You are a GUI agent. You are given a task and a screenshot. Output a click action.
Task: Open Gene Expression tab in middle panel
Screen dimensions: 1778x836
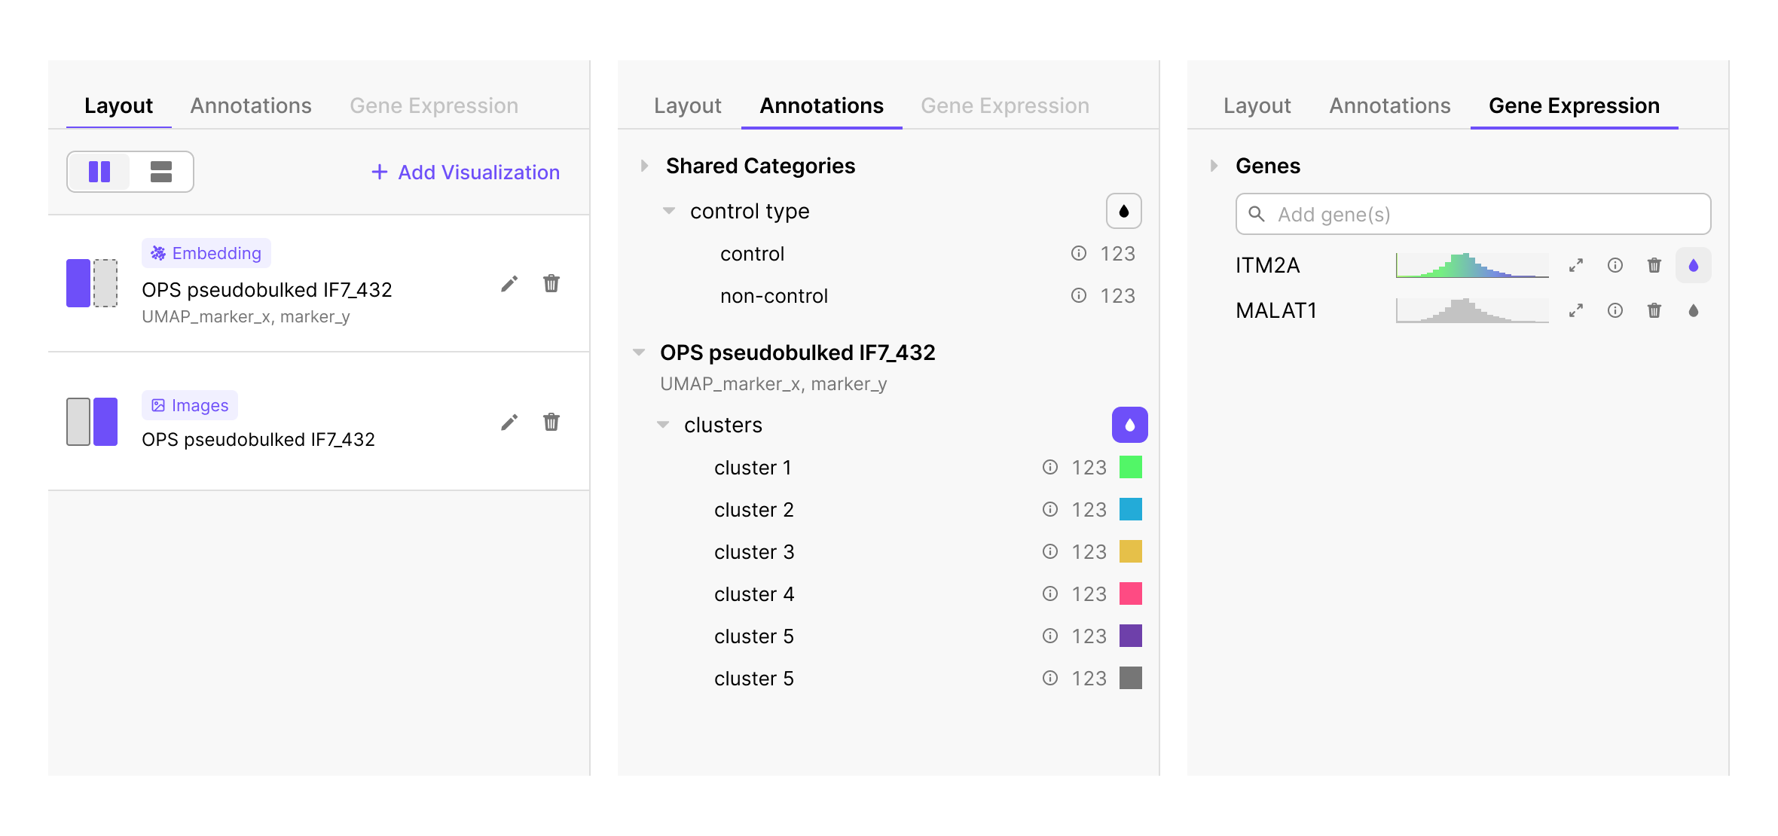1005,105
